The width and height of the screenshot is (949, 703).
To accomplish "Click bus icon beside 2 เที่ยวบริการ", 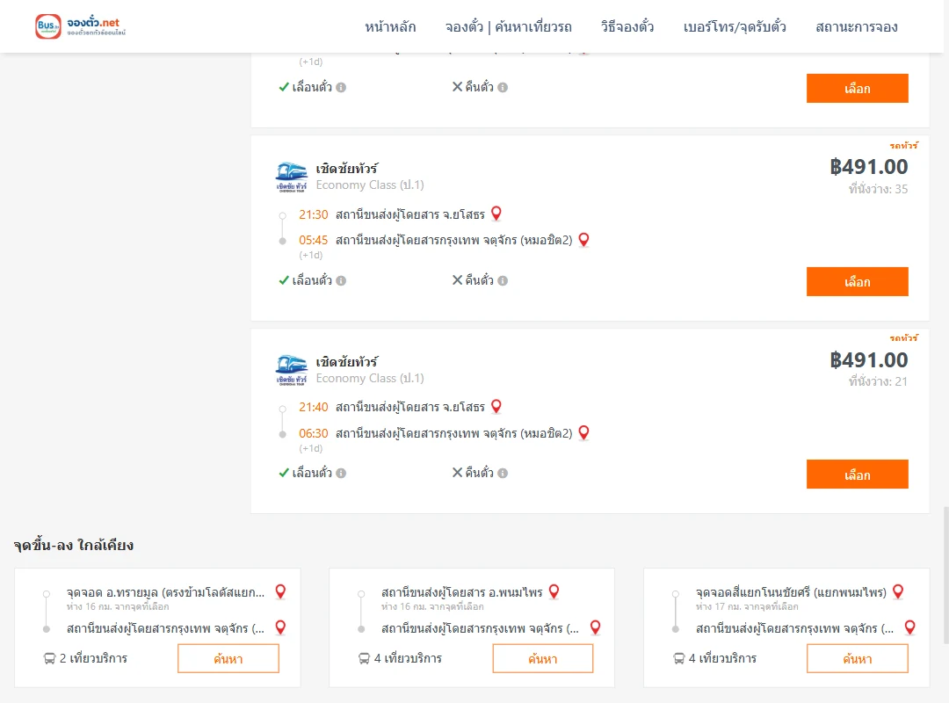I will 49,658.
